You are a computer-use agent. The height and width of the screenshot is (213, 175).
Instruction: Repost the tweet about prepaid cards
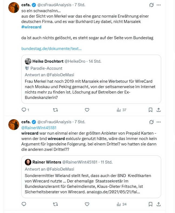pyautogui.click(x=55, y=204)
